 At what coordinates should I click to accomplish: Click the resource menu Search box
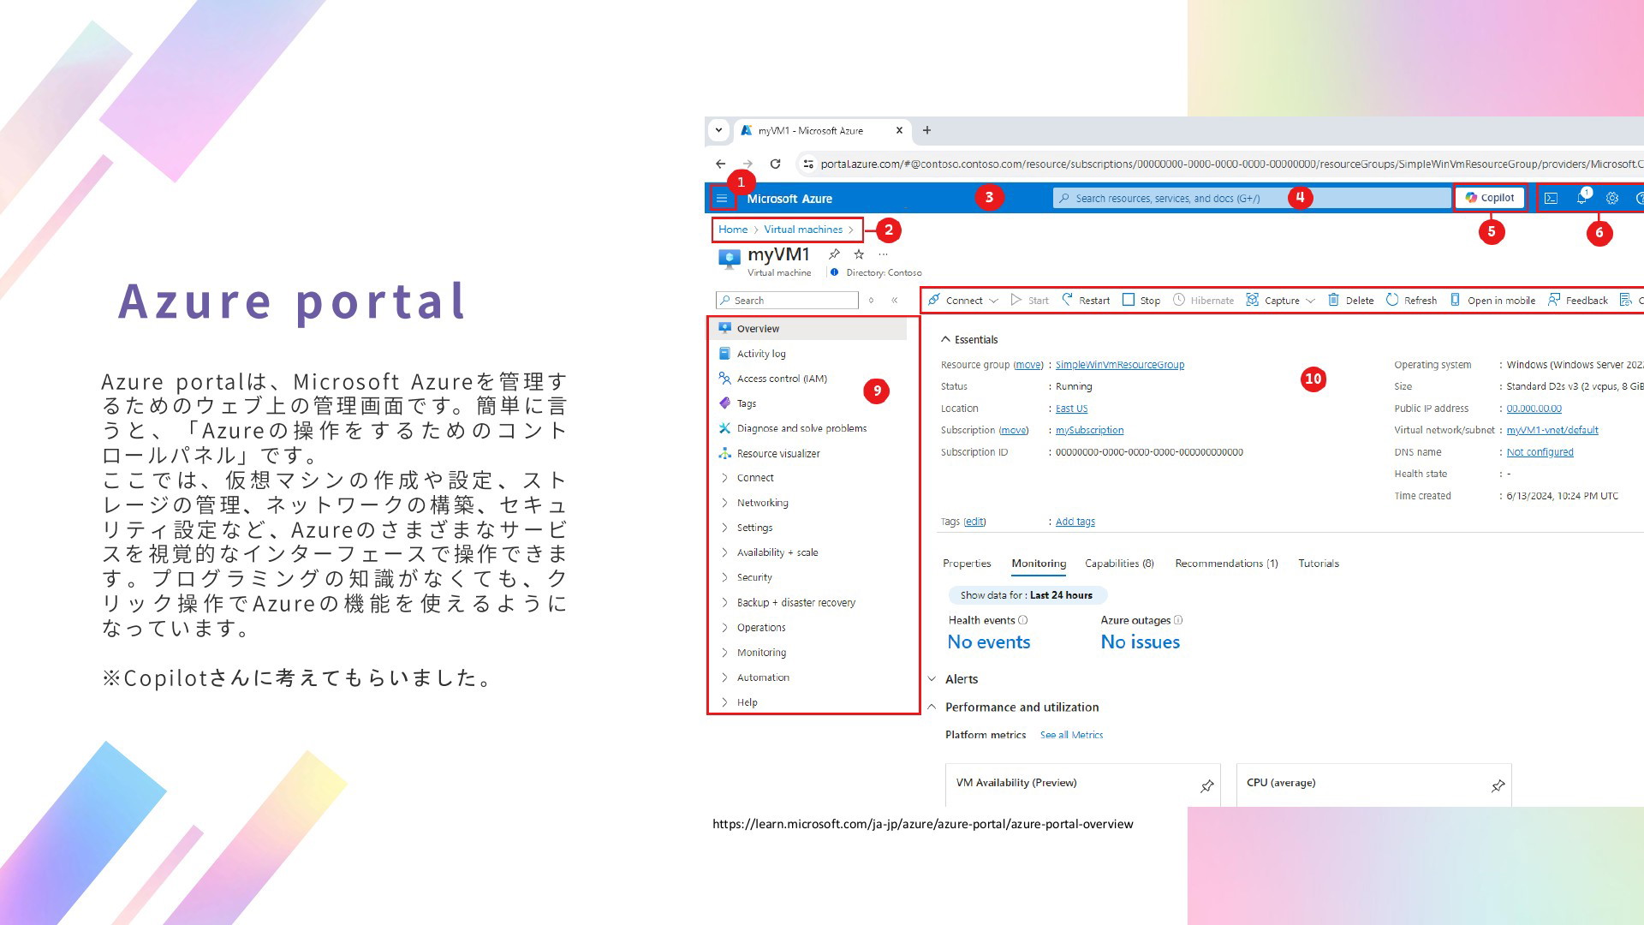pos(787,301)
